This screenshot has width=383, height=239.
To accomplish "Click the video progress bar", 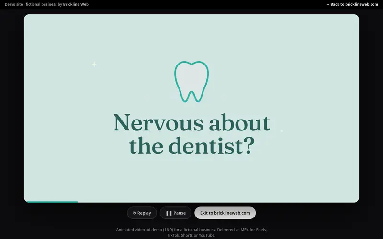I will tap(191, 202).
